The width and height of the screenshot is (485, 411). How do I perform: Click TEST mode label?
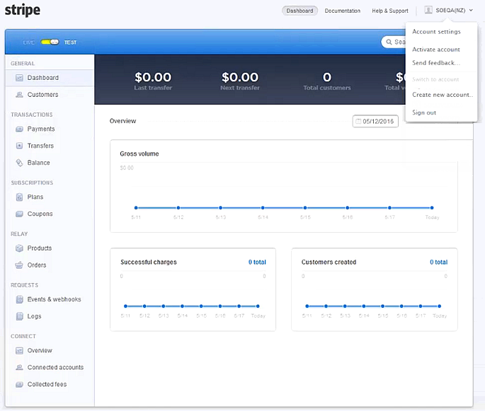point(70,42)
